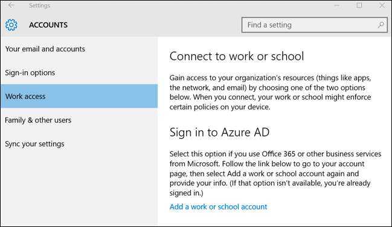
Task: Click the Connect to work or school heading
Action: pyautogui.click(x=237, y=56)
